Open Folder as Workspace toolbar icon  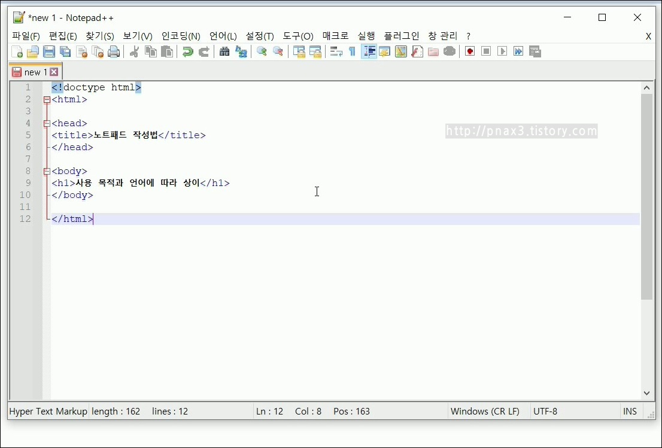[433, 51]
